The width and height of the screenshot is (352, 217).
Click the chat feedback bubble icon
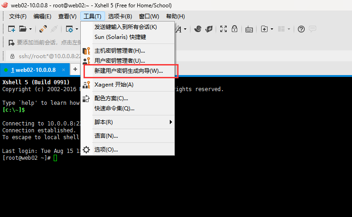tap(313, 29)
